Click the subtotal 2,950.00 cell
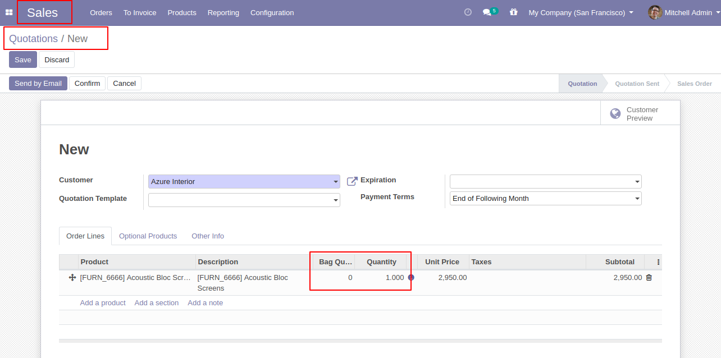The width and height of the screenshot is (721, 358). click(x=627, y=277)
